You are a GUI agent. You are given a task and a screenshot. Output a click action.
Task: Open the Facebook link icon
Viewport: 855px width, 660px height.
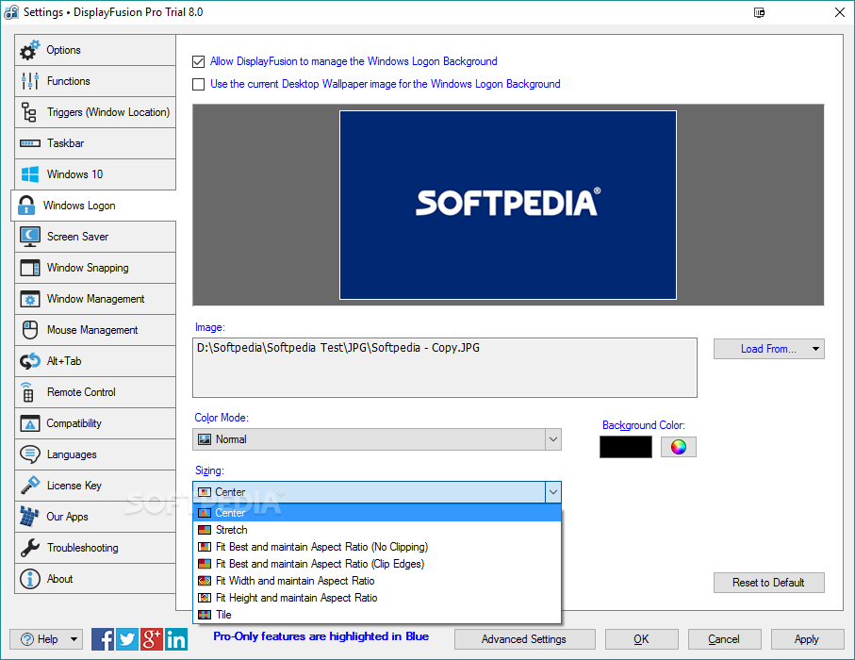point(103,638)
